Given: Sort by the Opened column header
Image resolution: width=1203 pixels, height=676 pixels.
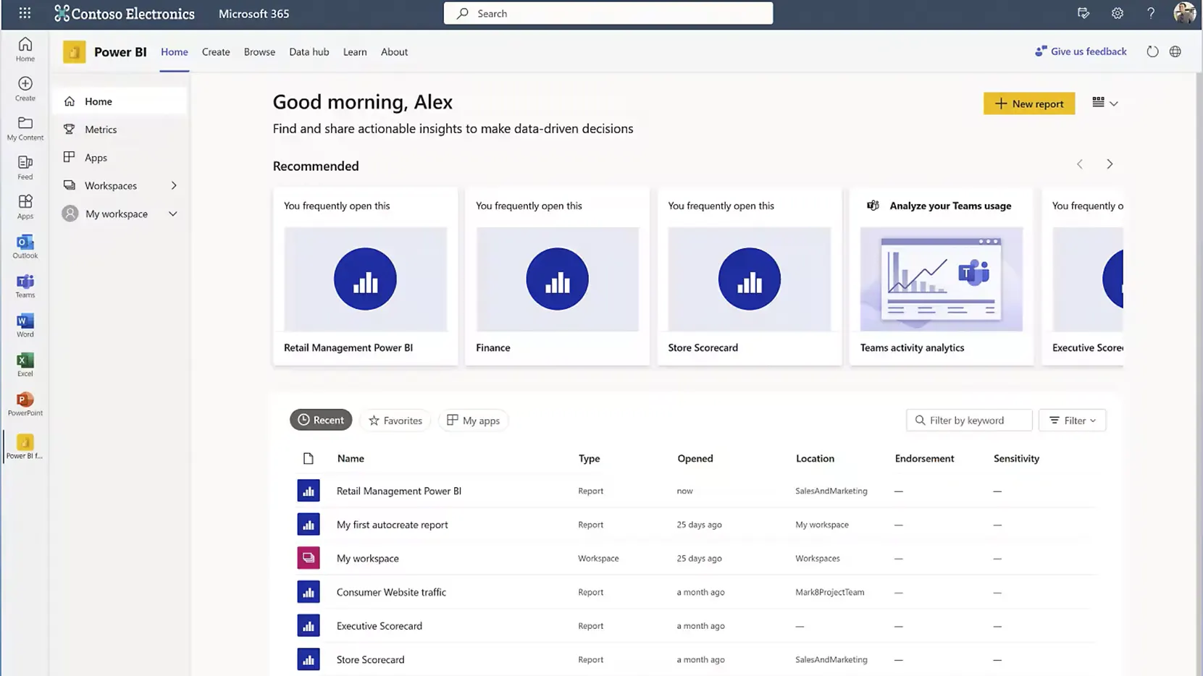Looking at the screenshot, I should click(695, 458).
